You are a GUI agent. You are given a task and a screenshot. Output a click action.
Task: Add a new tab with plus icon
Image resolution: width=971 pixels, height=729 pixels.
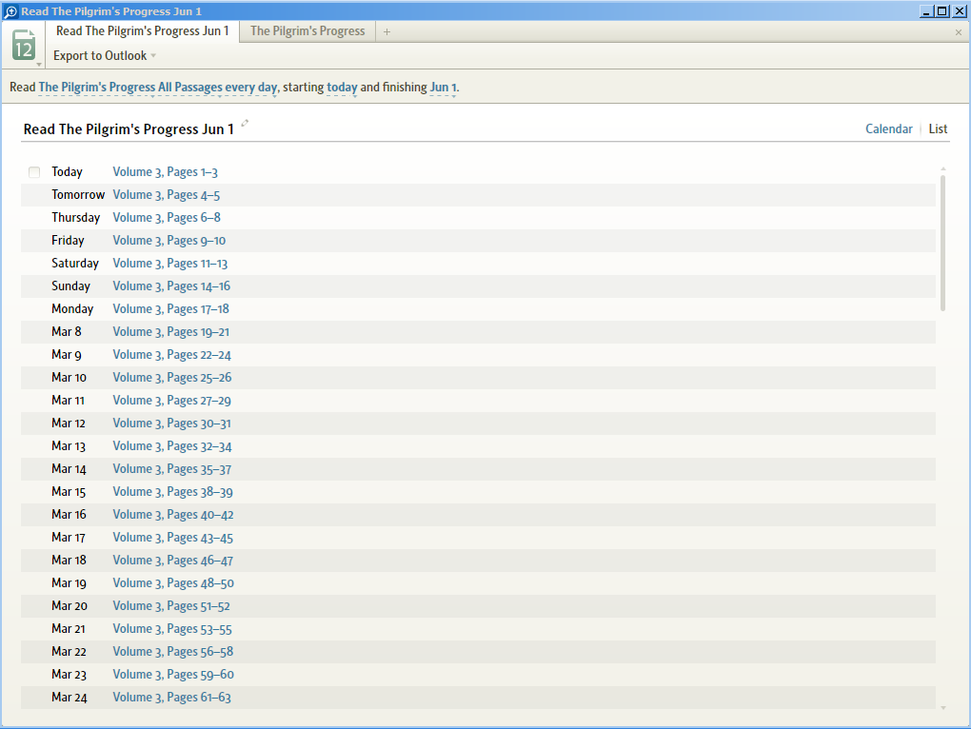click(x=386, y=31)
